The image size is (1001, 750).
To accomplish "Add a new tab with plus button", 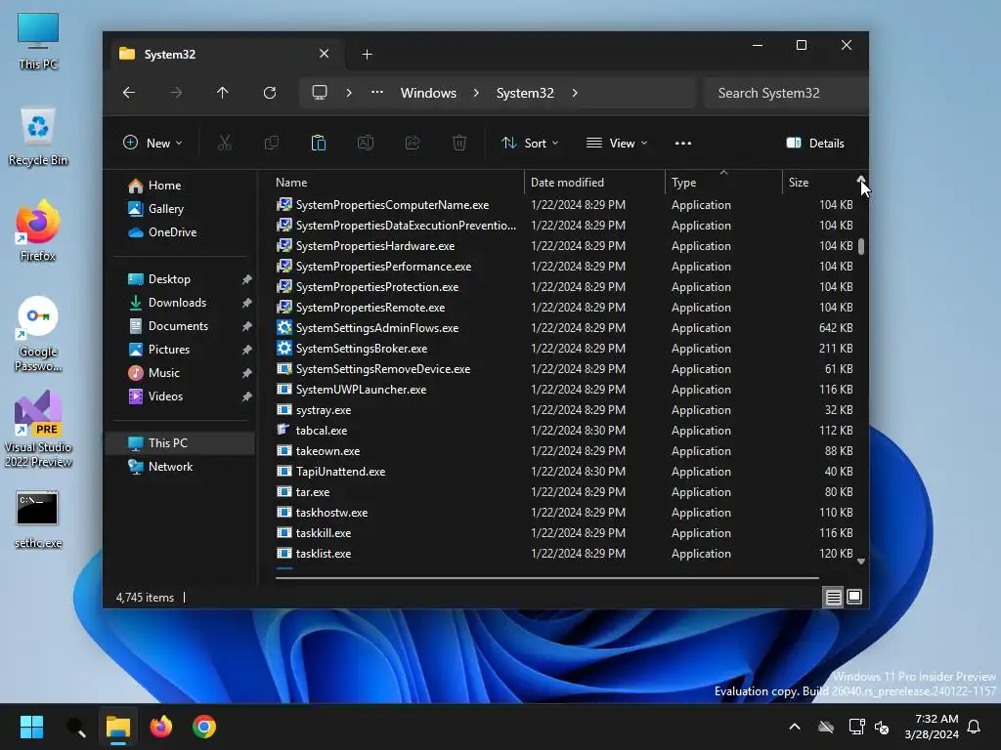I will (x=367, y=55).
